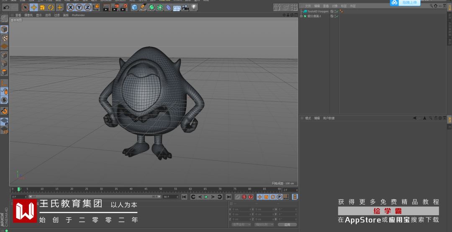452x232 pixels.
Task: Open viewport 摄像机 menu
Action: point(28,15)
